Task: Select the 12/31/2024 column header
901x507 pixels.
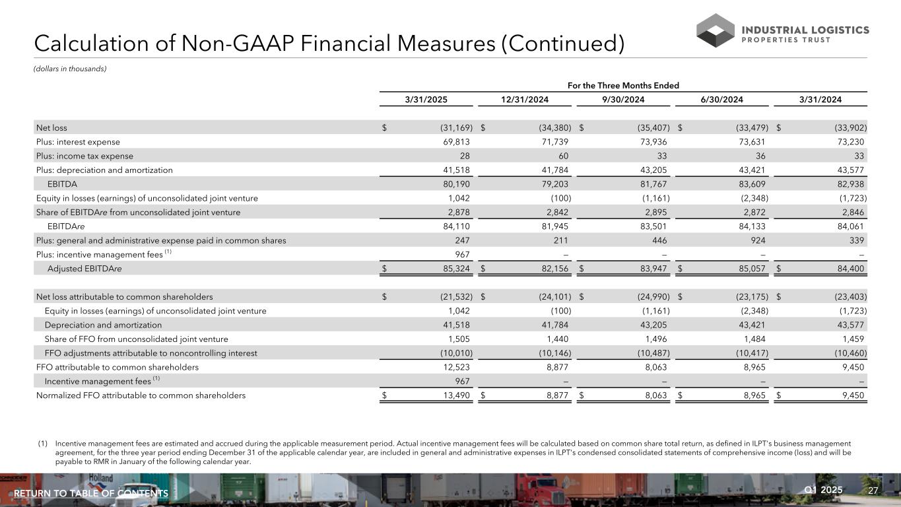Action: coord(524,100)
